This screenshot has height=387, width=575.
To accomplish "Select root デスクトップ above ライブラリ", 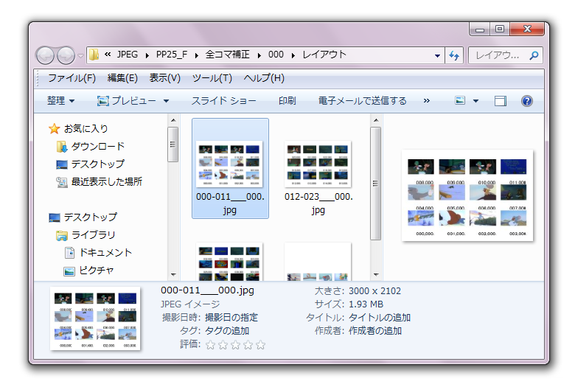I will point(83,217).
